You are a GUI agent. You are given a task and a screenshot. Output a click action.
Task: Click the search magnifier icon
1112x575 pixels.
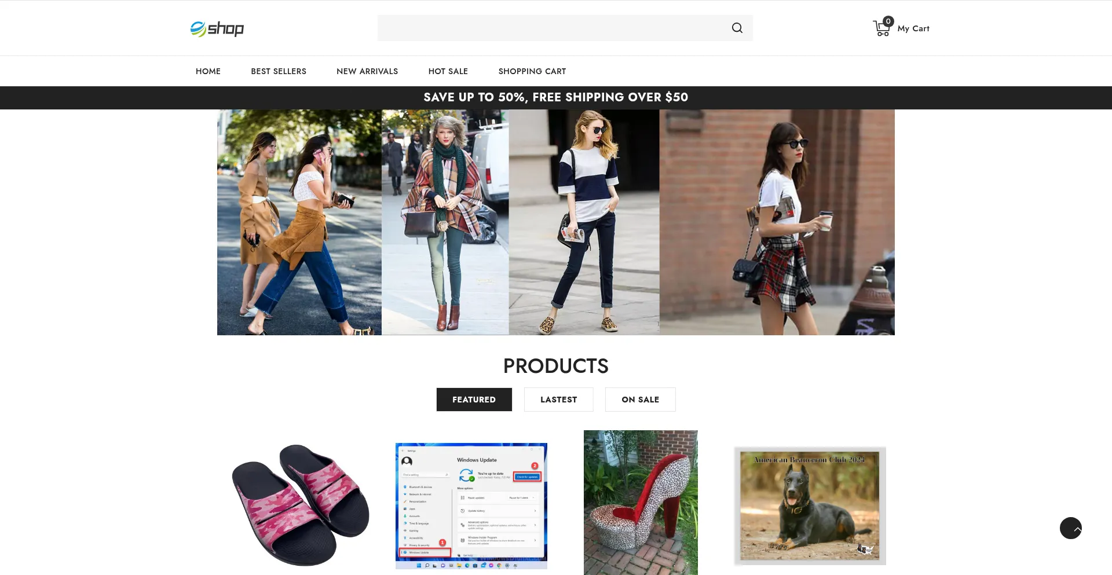click(x=737, y=28)
